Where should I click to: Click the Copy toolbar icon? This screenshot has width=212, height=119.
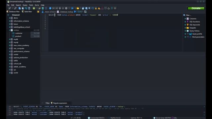pos(20,8)
